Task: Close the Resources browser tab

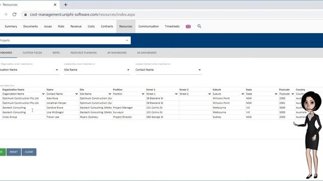Action: (55, 5)
